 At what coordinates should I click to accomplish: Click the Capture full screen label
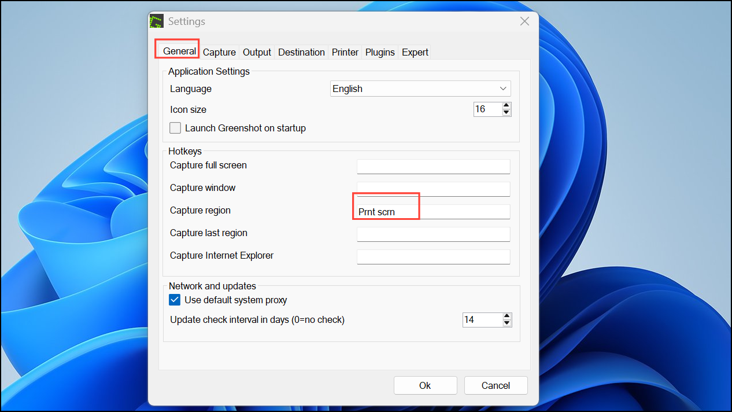click(x=208, y=165)
